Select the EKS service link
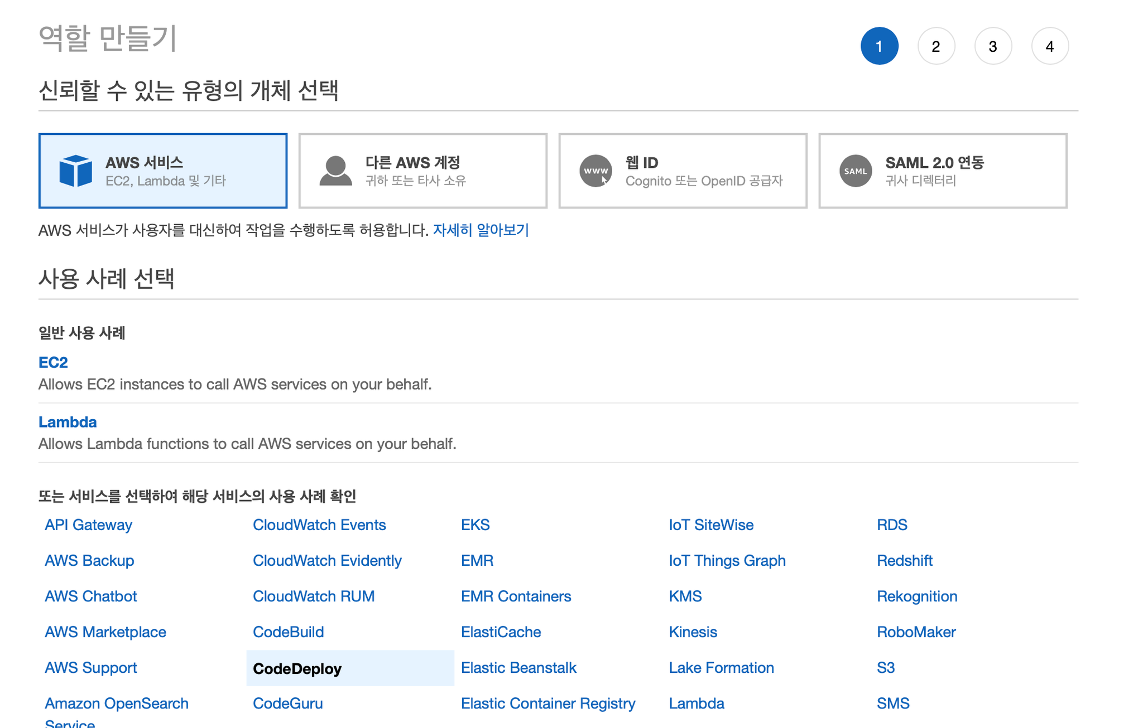The width and height of the screenshot is (1143, 728). [475, 525]
